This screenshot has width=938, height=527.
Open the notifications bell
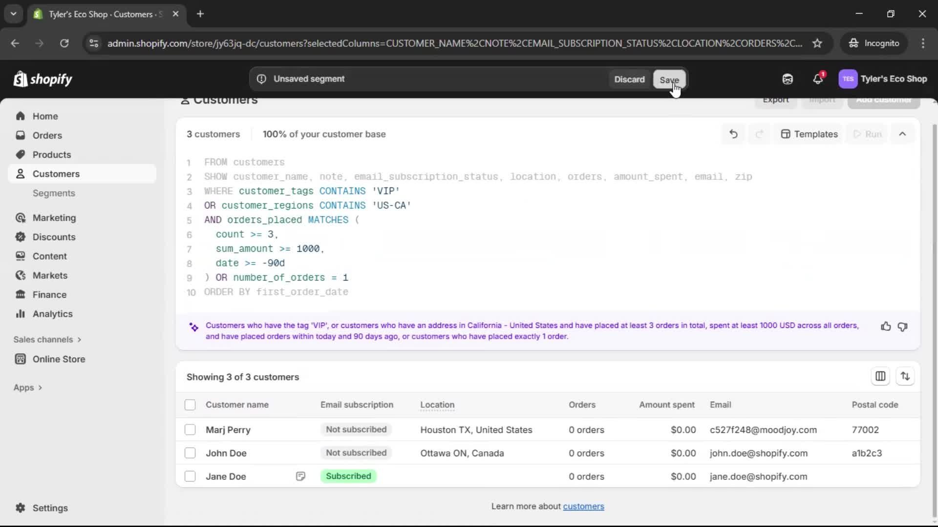[x=818, y=79]
